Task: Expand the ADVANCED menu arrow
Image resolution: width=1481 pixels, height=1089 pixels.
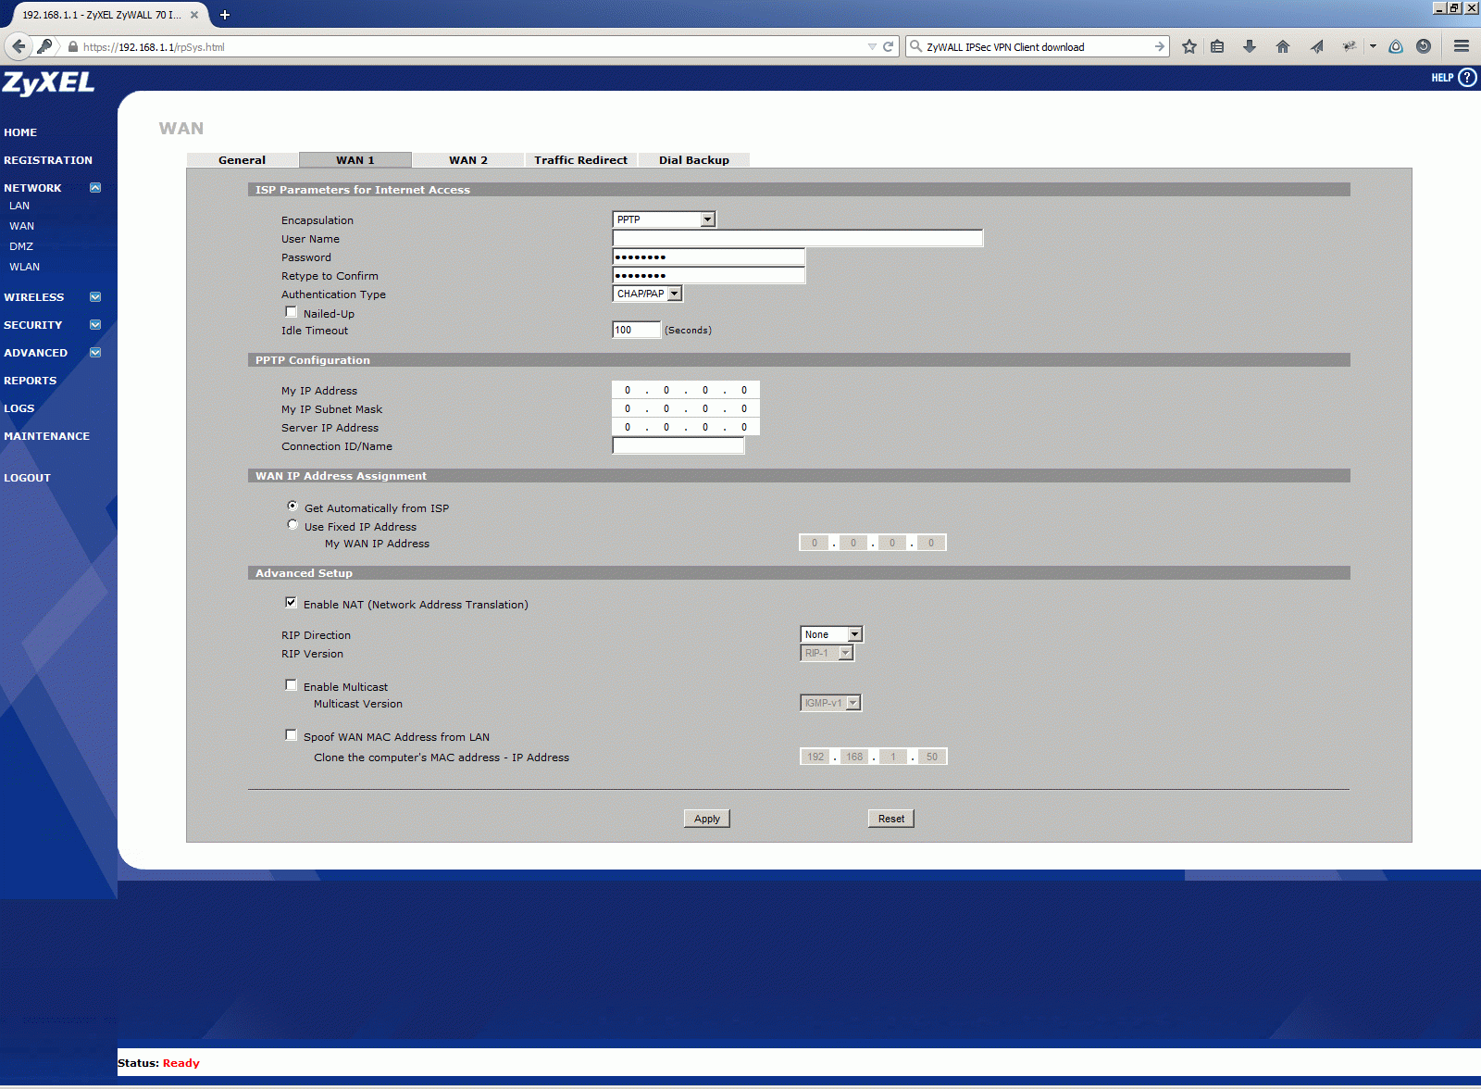Action: (95, 353)
